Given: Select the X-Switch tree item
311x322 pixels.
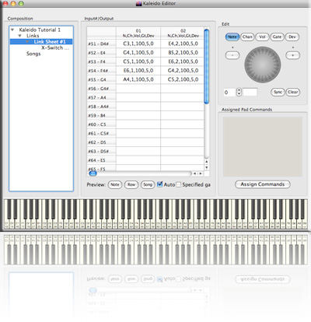Looking at the screenshot, I should (55, 47).
